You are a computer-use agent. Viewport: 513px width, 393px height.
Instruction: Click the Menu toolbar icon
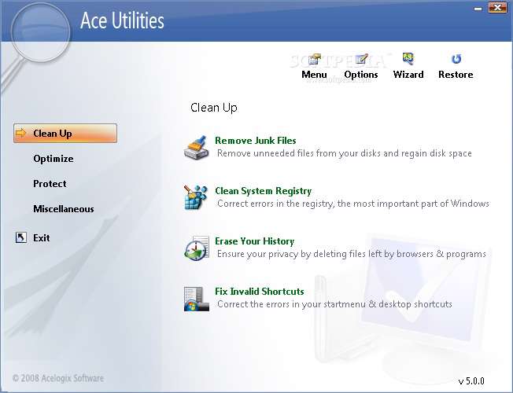point(315,60)
